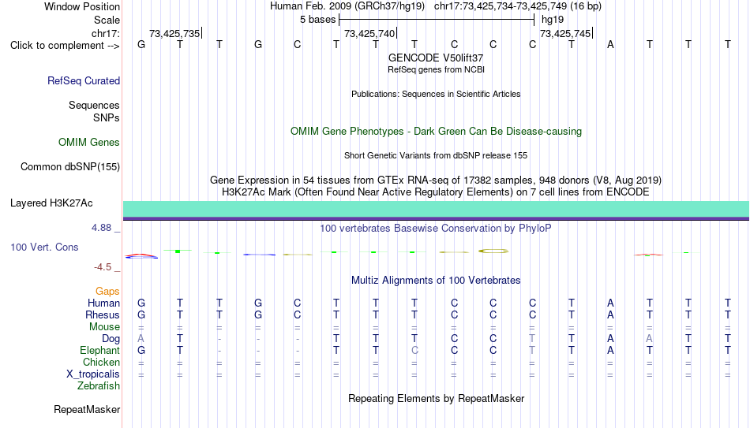Click the 73,425,745 position label
Screen dimensions: 750x428
(565, 33)
